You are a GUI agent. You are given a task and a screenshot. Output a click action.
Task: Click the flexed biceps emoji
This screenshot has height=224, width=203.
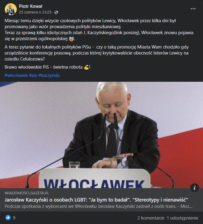click(86, 67)
